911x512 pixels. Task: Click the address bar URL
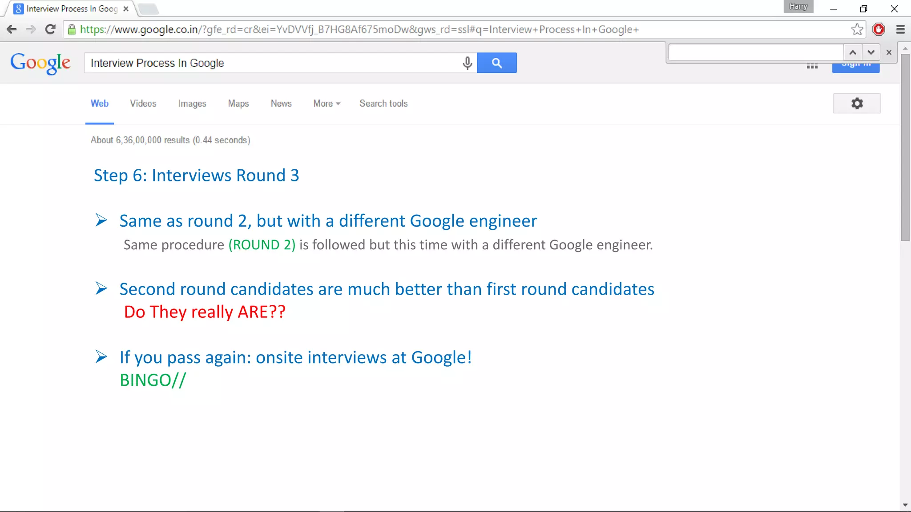point(359,29)
